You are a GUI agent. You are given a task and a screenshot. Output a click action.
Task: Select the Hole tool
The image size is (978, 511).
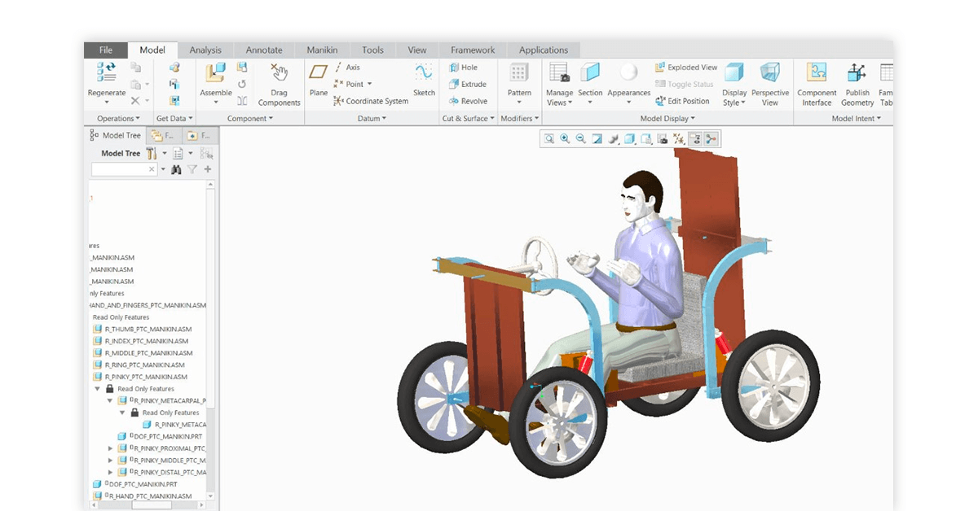tap(463, 68)
